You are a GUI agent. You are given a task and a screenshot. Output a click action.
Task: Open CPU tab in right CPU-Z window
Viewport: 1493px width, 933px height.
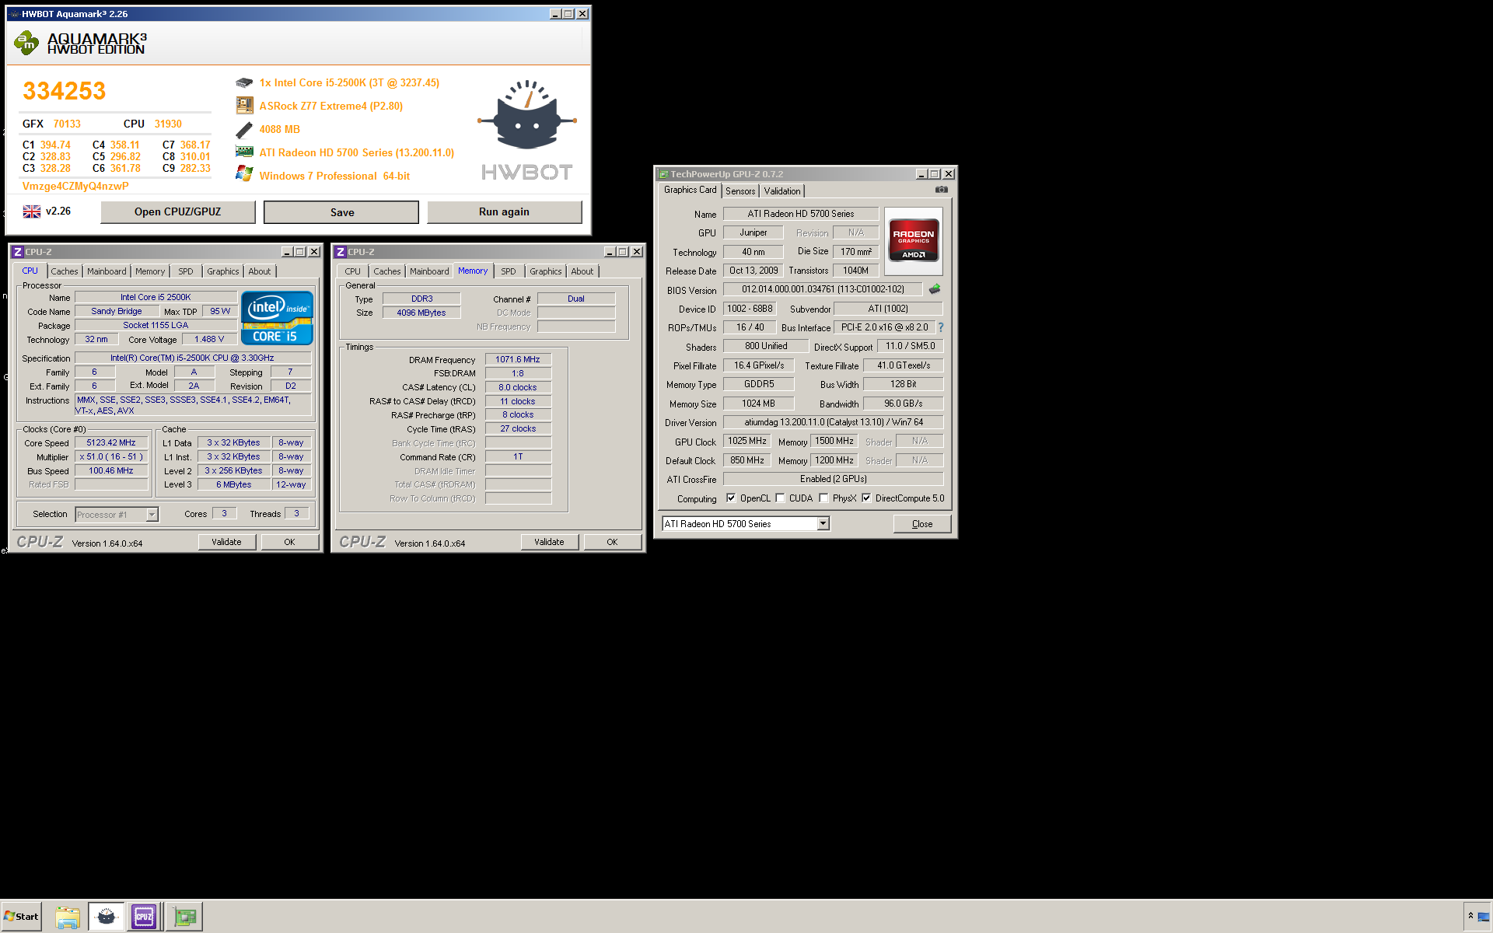point(352,271)
